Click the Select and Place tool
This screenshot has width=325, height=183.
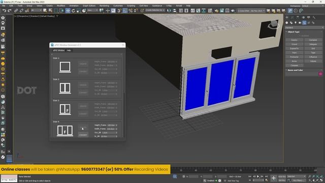[84, 11]
